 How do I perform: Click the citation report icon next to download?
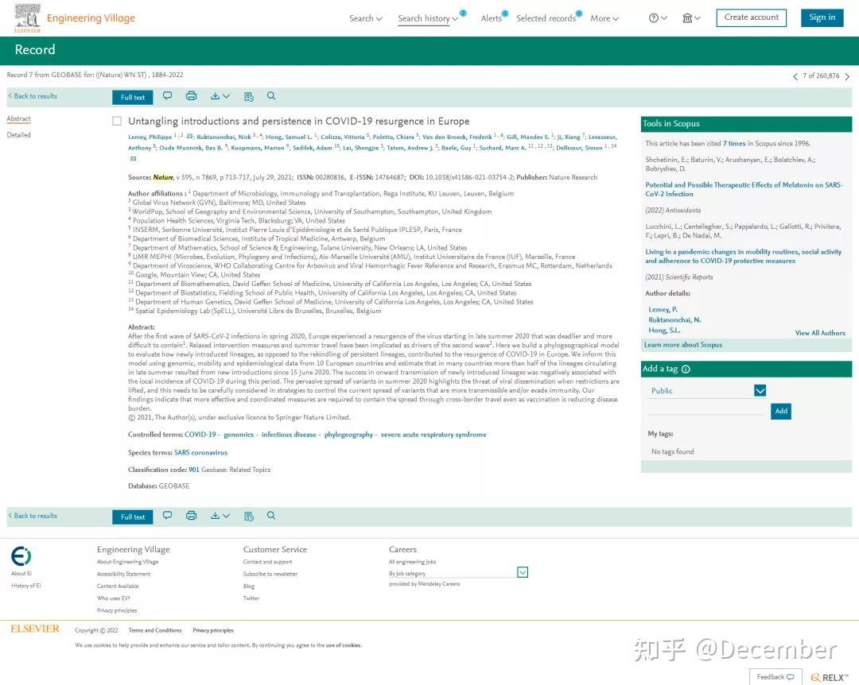tap(248, 96)
